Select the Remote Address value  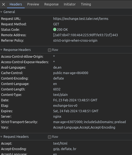click(x=85, y=35)
